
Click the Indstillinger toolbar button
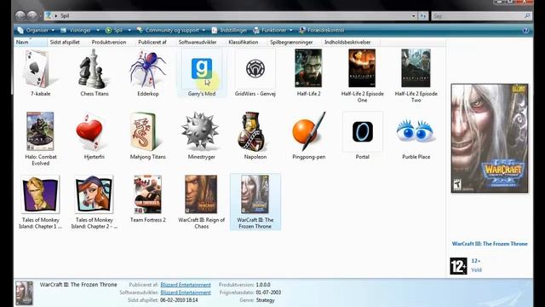229,31
